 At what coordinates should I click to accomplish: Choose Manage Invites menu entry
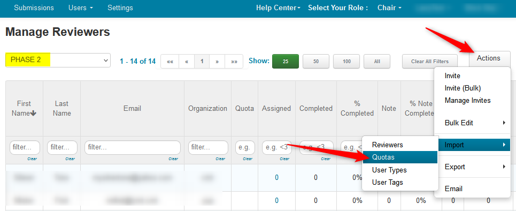click(x=467, y=100)
